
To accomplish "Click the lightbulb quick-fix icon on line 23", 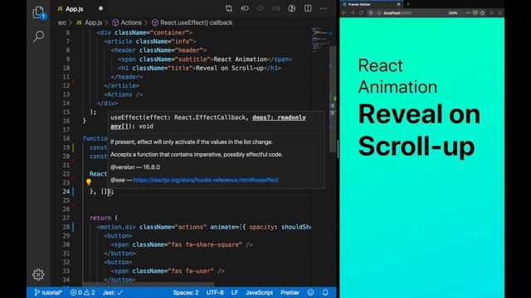I will pos(89,182).
